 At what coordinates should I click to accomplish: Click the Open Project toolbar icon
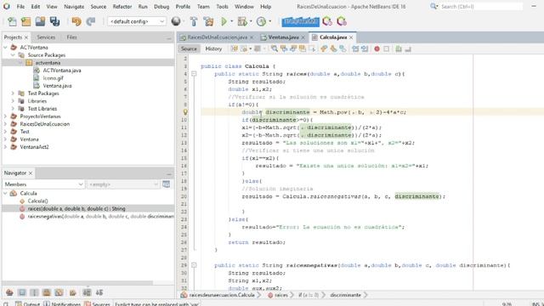pyautogui.click(x=40, y=21)
